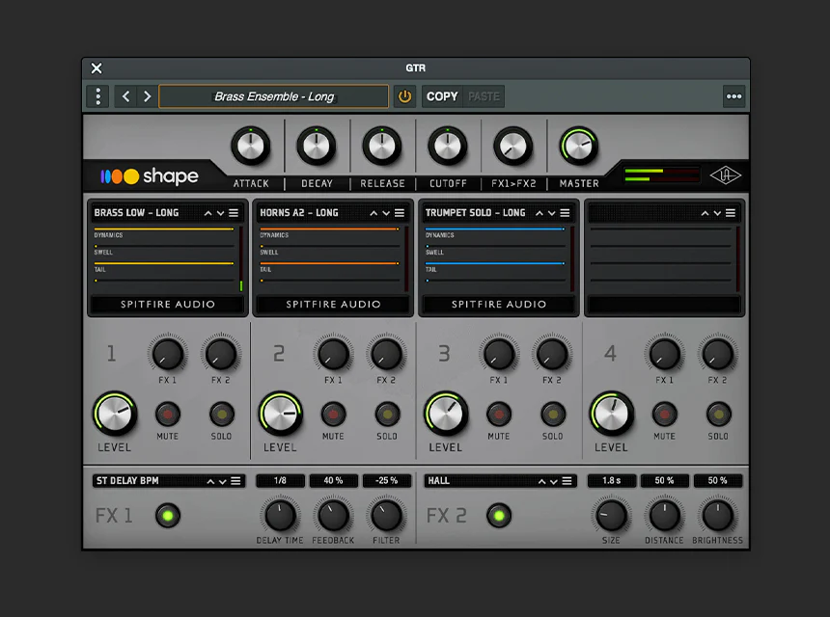Click the layer 1 LEVEL knob
Image resolution: width=830 pixels, height=617 pixels.
point(115,414)
